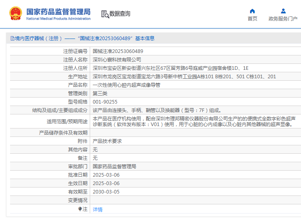301x218 pixels.
Task: Click the 适用范围/预期用途 label
Action: point(67,122)
